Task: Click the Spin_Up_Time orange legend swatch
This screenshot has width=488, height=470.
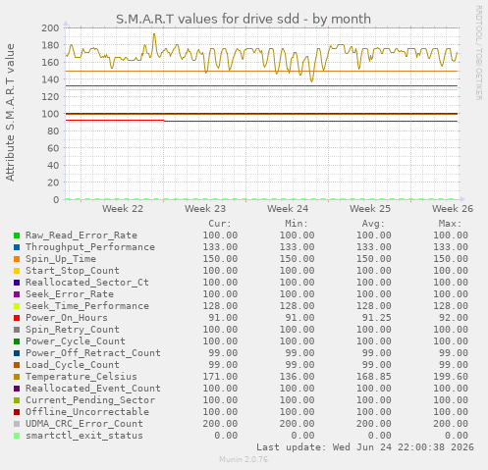Action: tap(17, 259)
